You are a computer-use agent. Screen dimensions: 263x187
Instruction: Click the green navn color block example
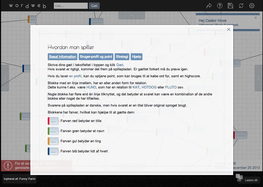53,131
